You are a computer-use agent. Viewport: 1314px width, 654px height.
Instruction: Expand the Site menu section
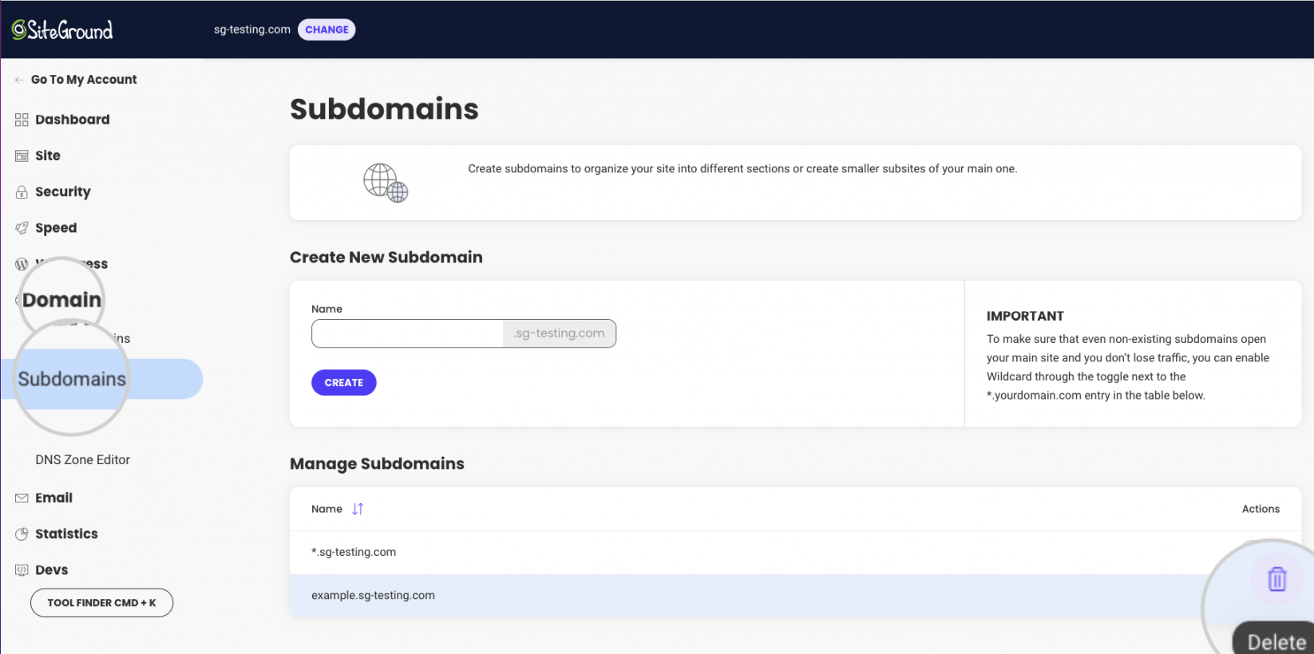pyautogui.click(x=48, y=156)
